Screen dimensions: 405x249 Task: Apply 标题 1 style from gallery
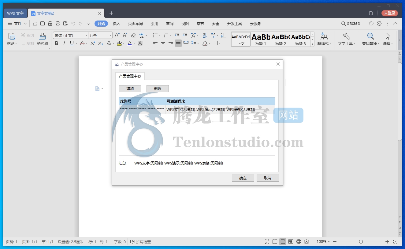(261, 39)
